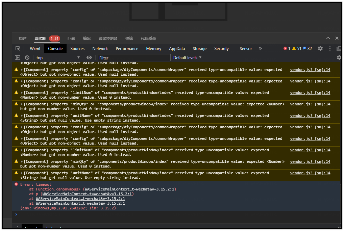Clear console with the ban icon
The height and width of the screenshot is (231, 344).
(27, 58)
